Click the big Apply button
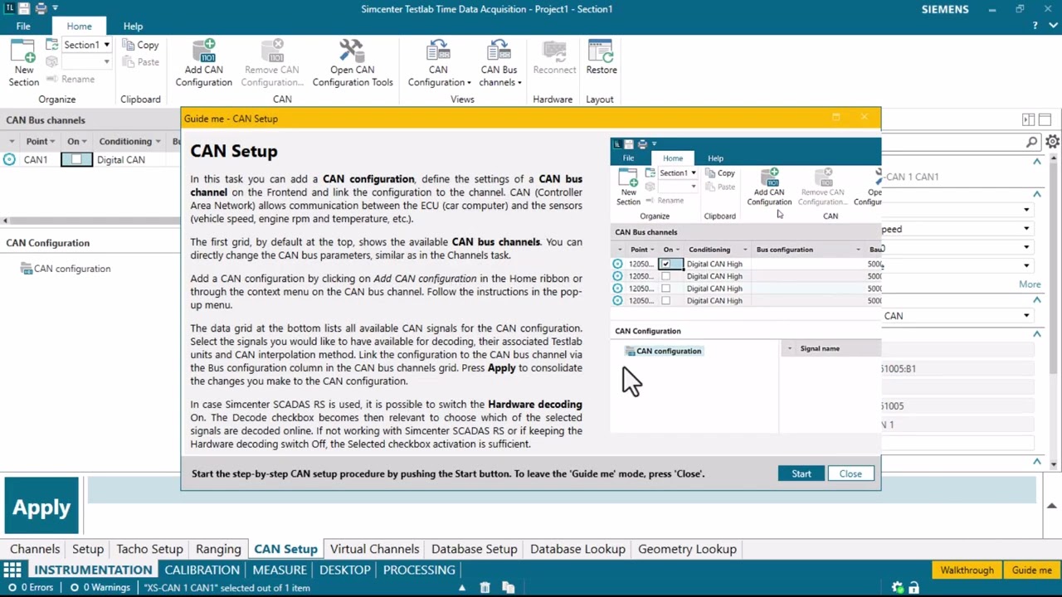The height and width of the screenshot is (597, 1062). (x=41, y=507)
